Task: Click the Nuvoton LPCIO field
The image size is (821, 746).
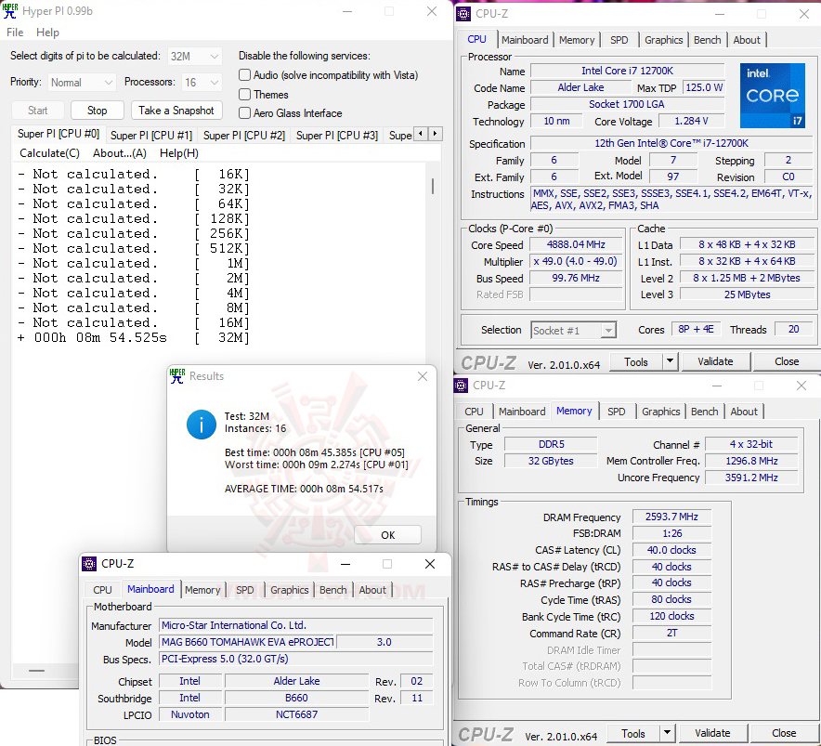Action: [189, 714]
